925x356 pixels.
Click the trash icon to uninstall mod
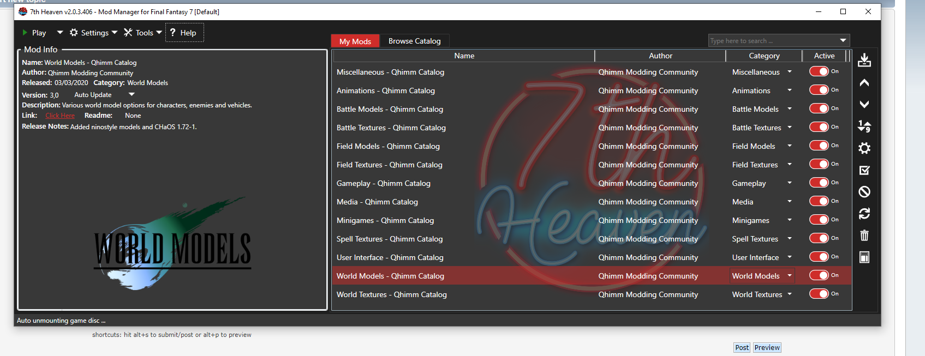coord(864,236)
